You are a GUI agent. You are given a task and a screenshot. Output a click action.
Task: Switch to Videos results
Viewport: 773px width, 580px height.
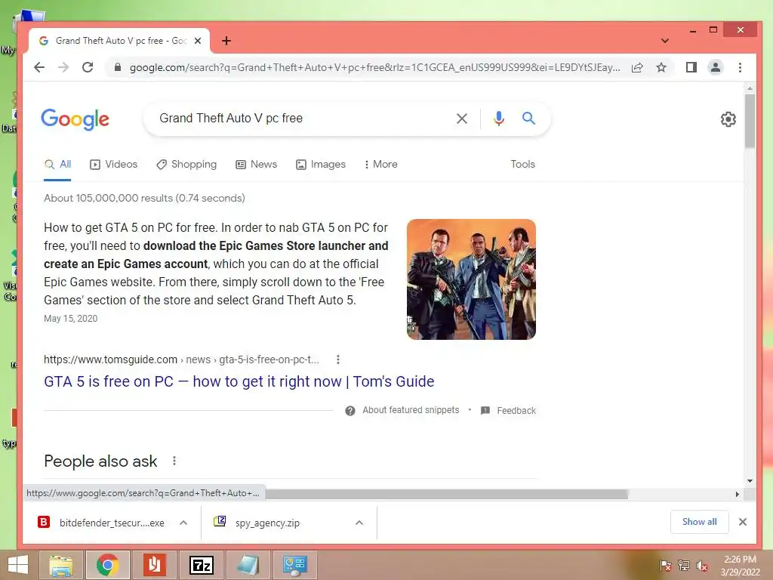114,164
